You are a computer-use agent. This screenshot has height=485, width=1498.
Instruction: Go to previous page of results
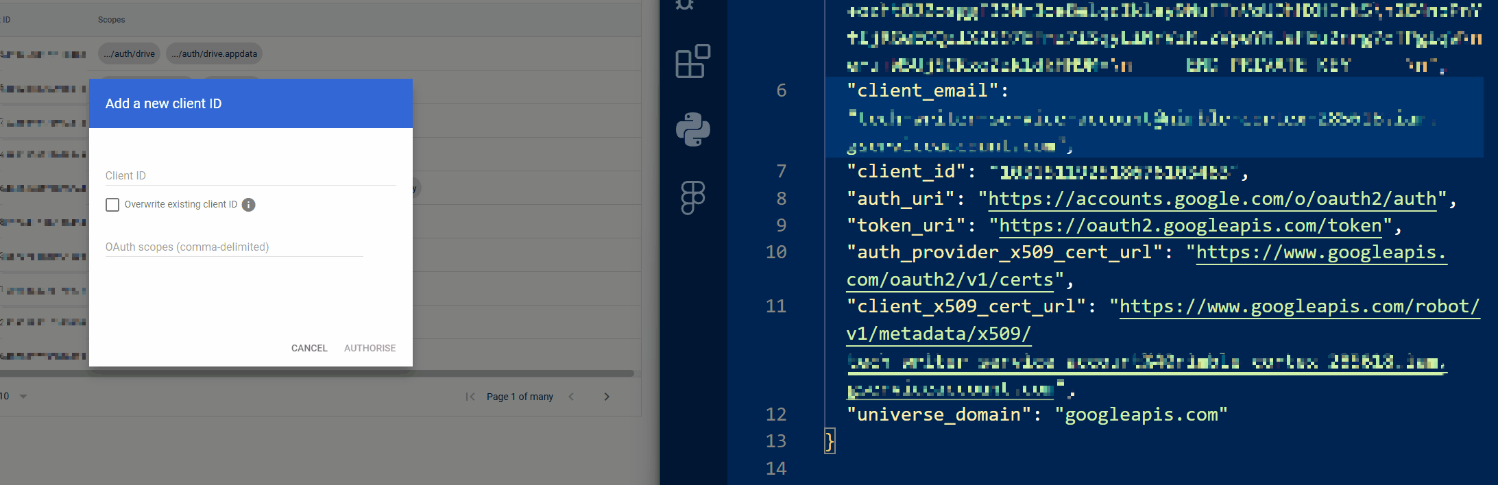point(571,397)
